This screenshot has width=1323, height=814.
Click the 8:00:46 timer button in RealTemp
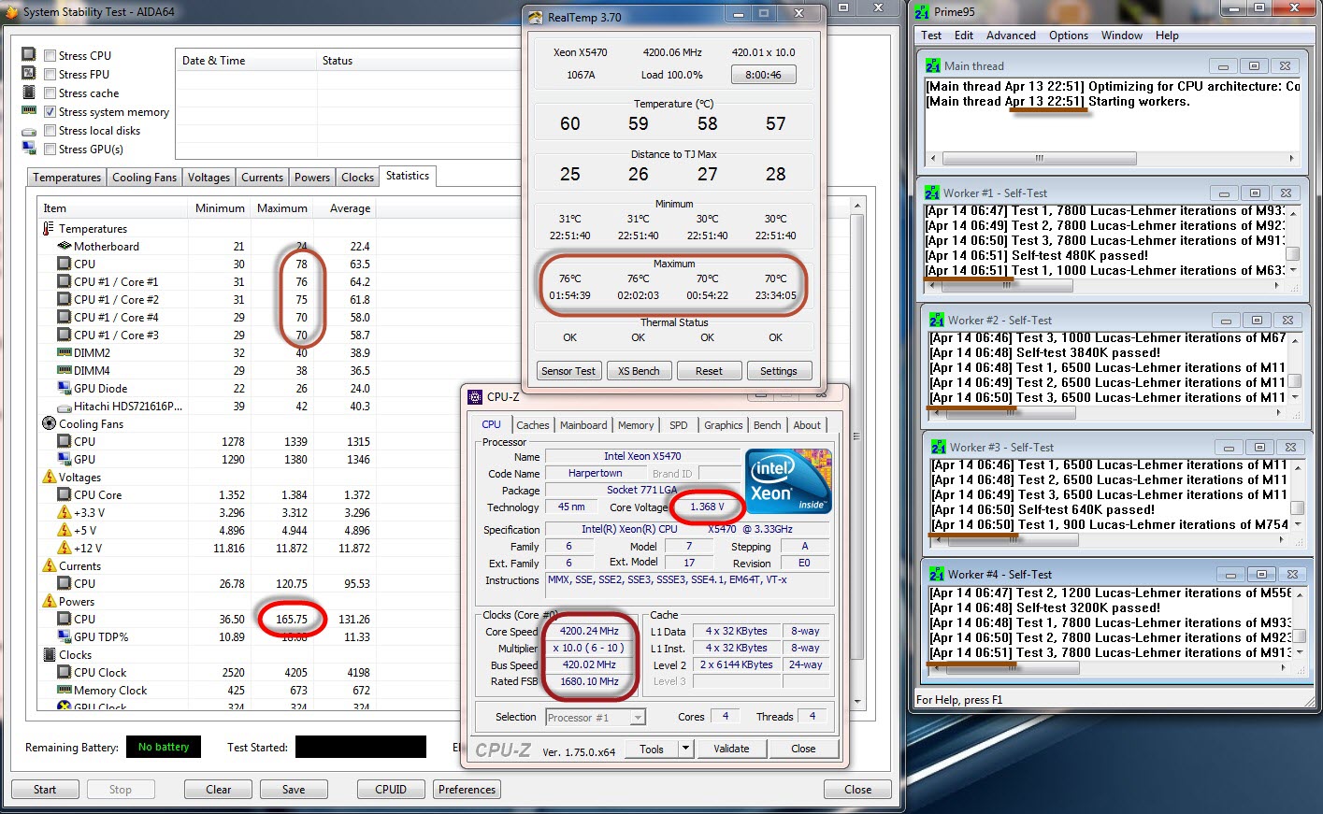click(764, 75)
